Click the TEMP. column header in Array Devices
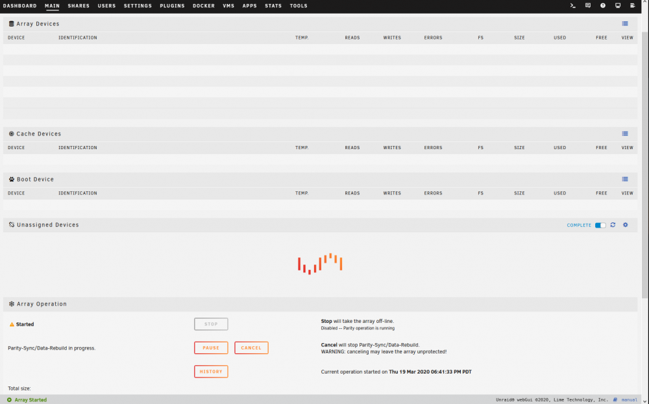Screen dimensions: 649x404 click(302, 38)
